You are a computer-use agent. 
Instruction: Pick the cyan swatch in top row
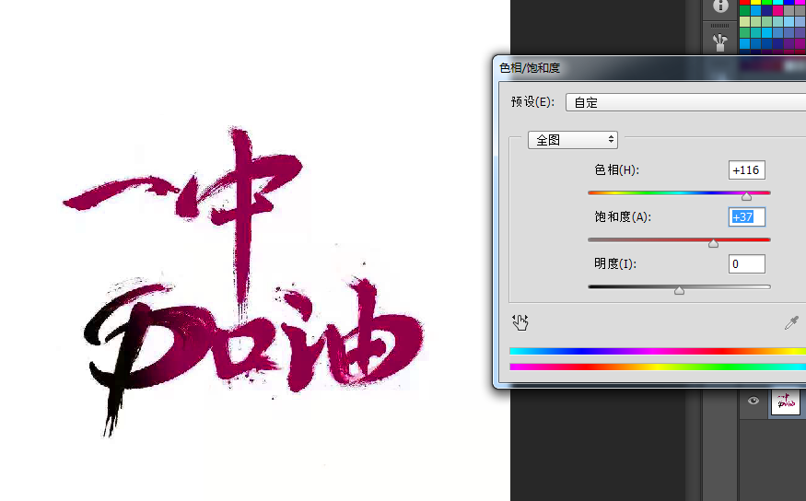(777, 2)
